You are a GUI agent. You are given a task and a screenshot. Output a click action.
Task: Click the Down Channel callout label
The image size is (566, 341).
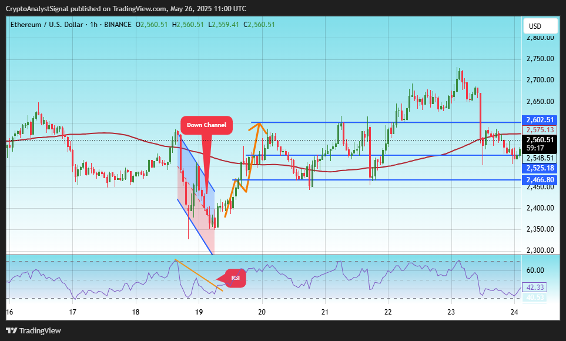(x=206, y=125)
